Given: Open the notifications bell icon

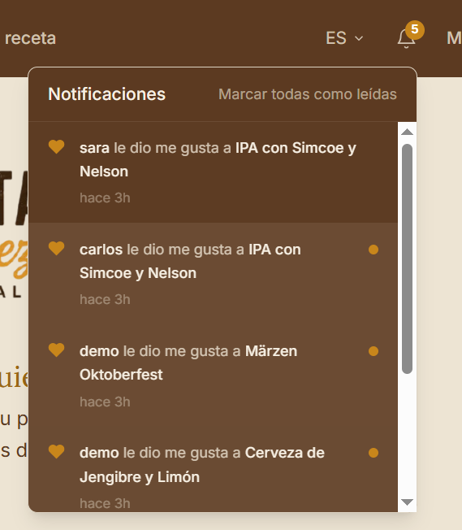Looking at the screenshot, I should click(406, 38).
